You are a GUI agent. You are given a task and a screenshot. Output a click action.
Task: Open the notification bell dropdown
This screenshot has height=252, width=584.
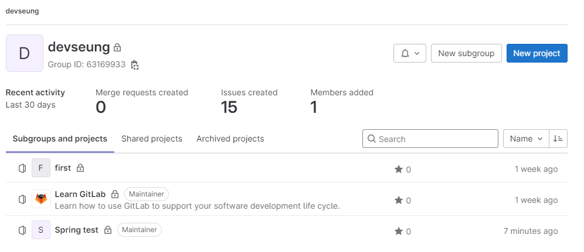410,53
